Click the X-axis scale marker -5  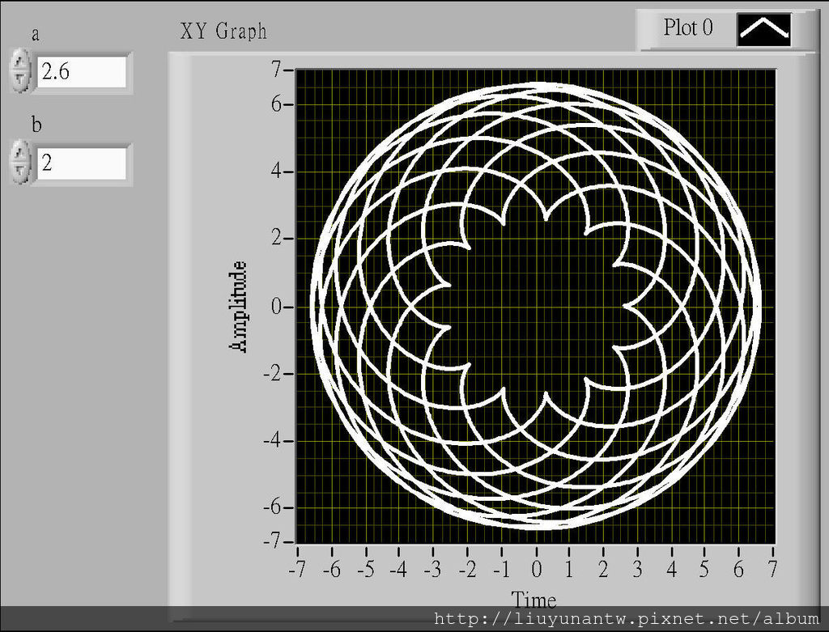365,569
